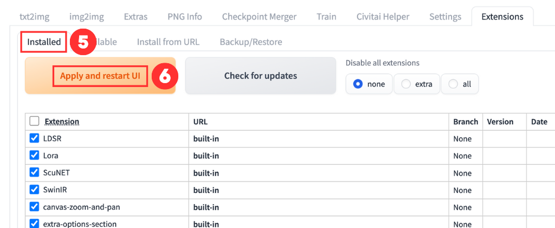Disable the Lora extension checkbox
Viewport: 555px width, 228px height.
(34, 156)
